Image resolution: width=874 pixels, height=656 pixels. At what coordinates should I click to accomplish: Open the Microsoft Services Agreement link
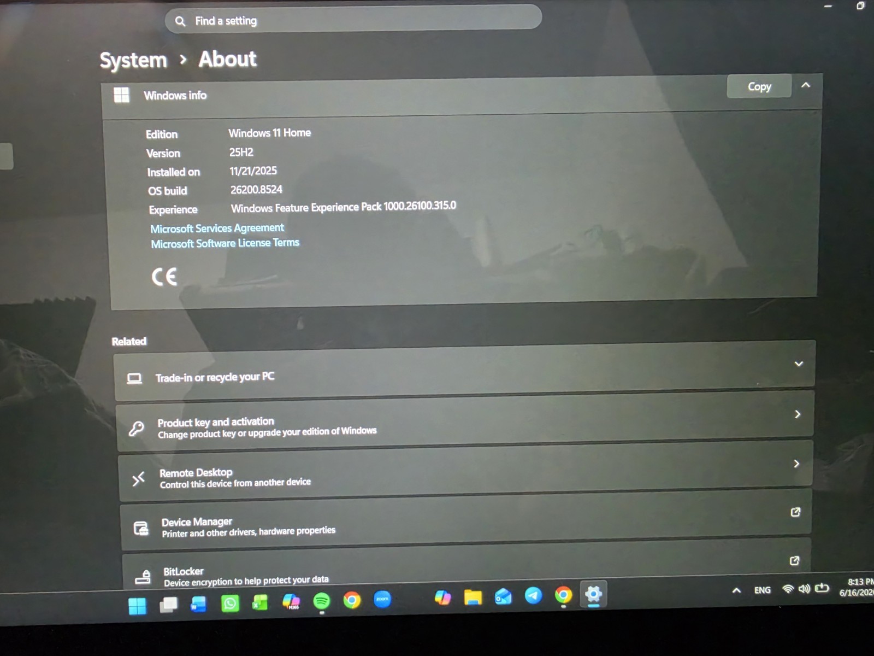tap(217, 228)
